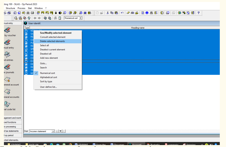Click the 'agement and monit' sidebar button

(x=13, y=118)
